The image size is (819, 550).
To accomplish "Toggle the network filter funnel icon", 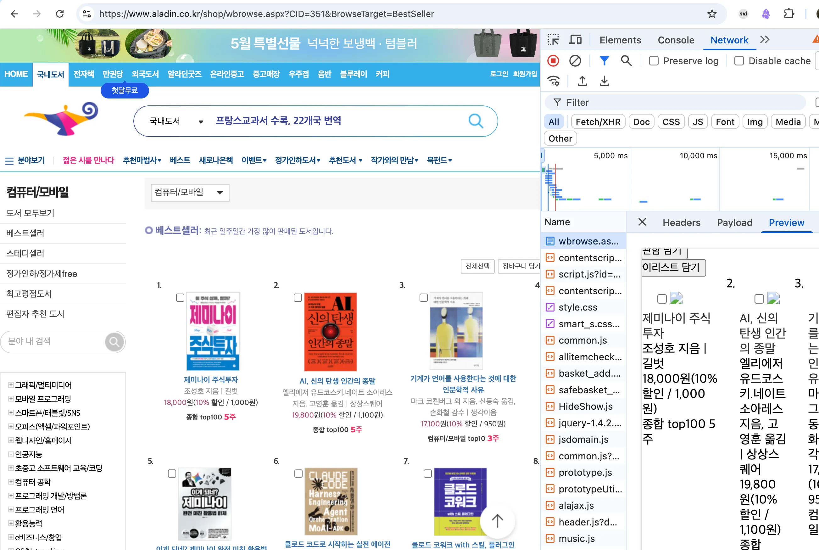I will pyautogui.click(x=604, y=61).
